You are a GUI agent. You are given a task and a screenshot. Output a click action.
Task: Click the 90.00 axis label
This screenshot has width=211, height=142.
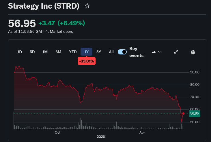coord(195,72)
